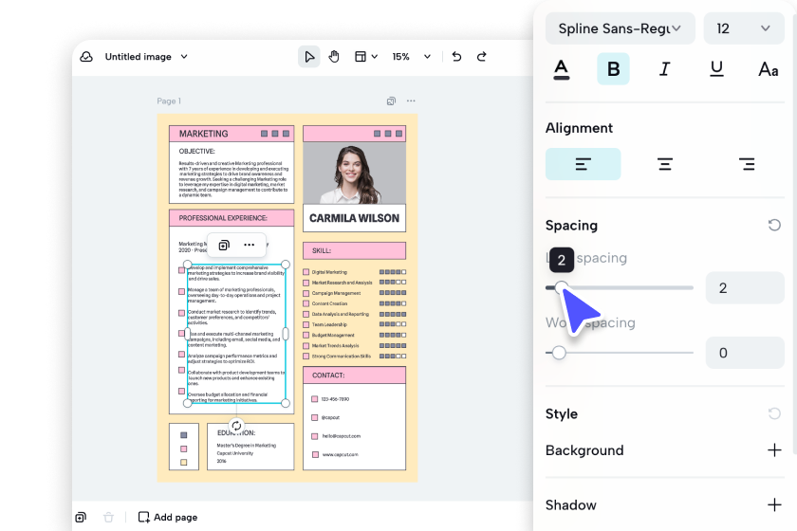Click the Page 1 label
The image size is (797, 531).
tap(169, 101)
